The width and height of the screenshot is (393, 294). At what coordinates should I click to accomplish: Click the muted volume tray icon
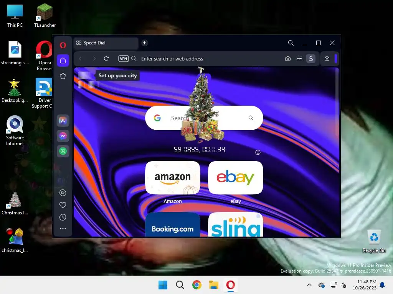tap(343, 285)
